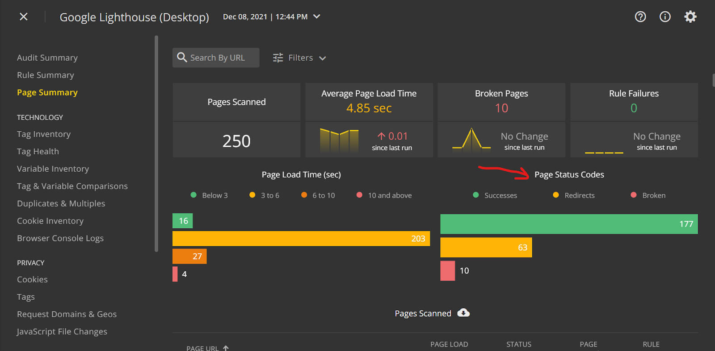
Task: Toggle the Successes legend item
Action: point(495,195)
